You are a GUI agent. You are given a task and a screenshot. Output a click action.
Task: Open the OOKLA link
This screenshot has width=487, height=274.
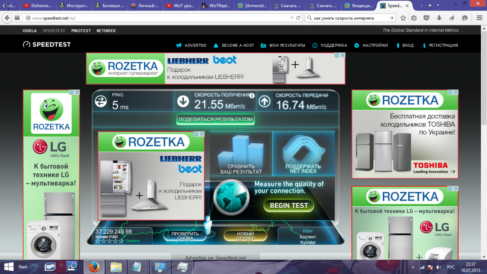(x=30, y=31)
